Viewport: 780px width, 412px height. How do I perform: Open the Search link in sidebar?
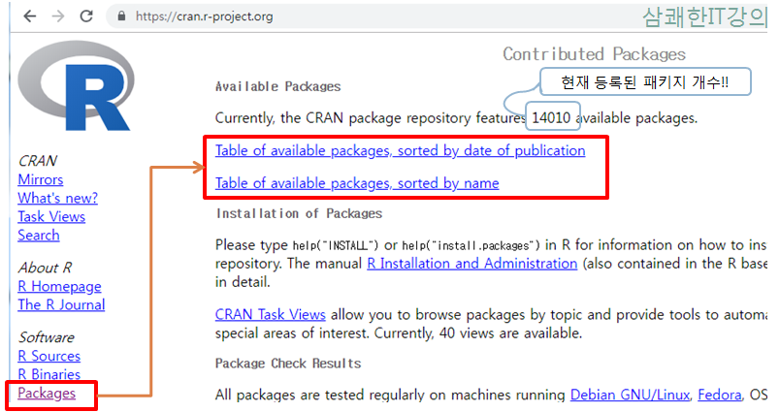[x=38, y=235]
